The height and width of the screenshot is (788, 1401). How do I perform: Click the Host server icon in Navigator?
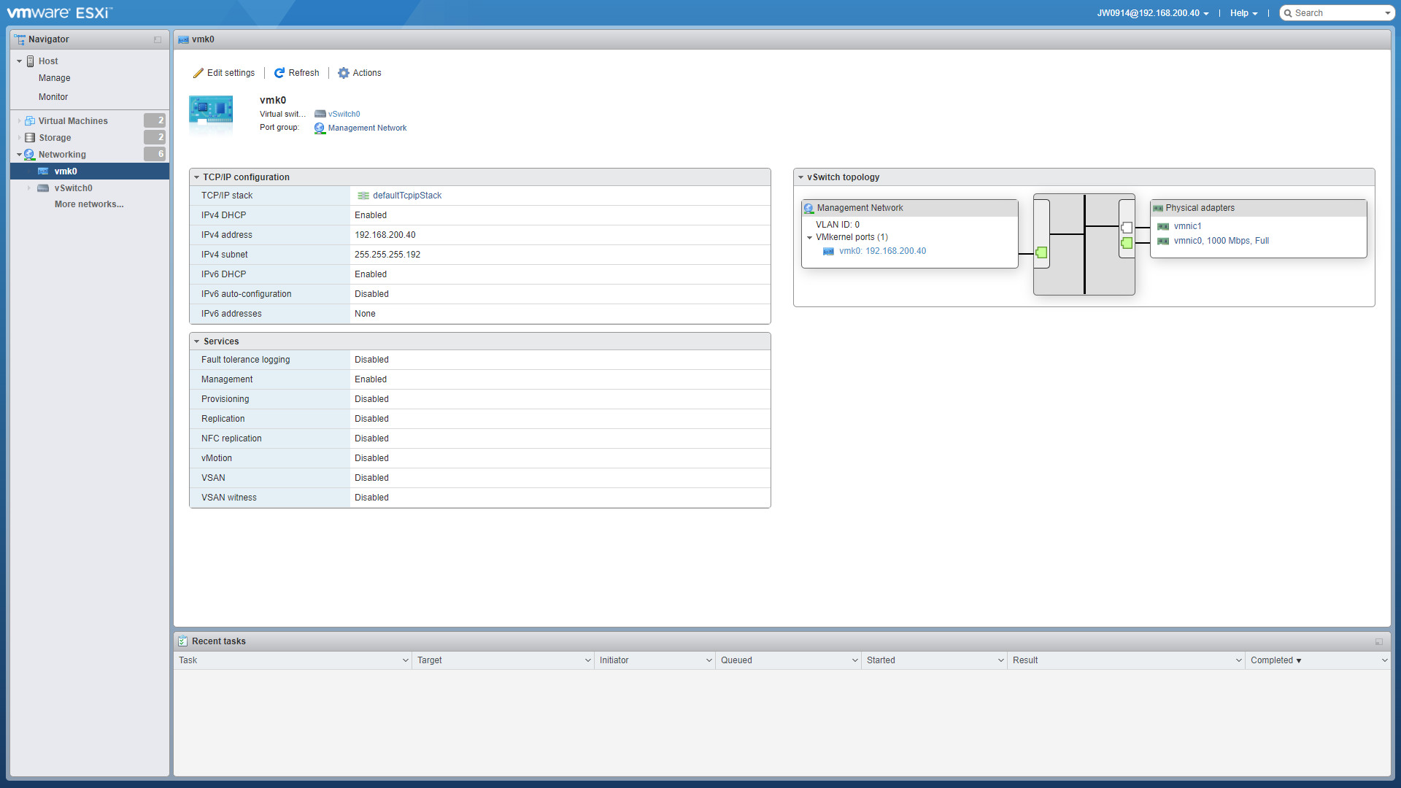click(31, 61)
